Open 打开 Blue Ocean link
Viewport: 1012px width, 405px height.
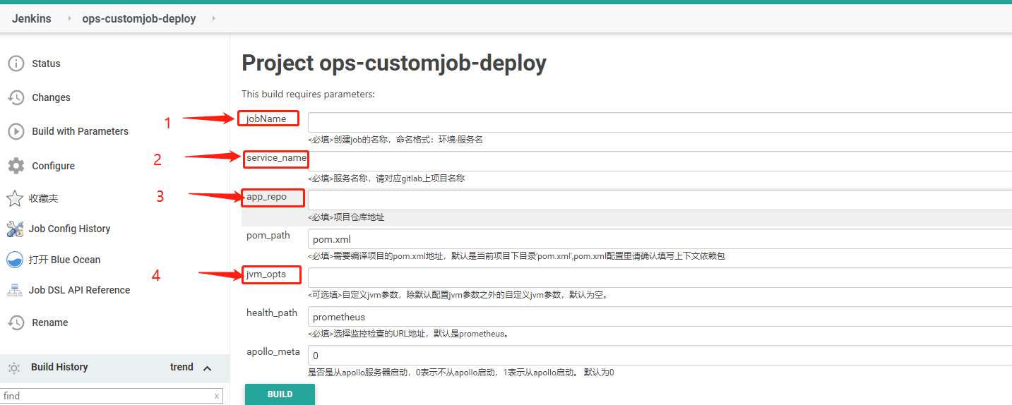click(64, 260)
